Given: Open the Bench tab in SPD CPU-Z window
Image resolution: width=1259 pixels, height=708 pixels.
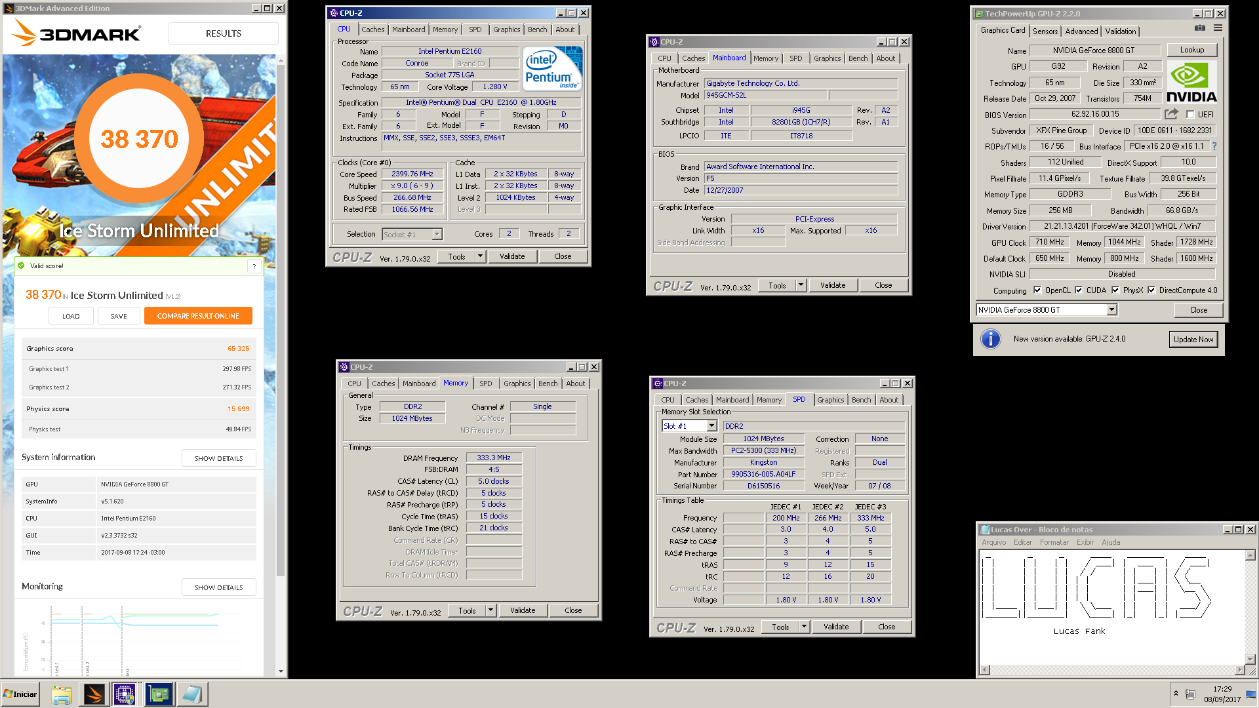Looking at the screenshot, I should pyautogui.click(x=861, y=400).
